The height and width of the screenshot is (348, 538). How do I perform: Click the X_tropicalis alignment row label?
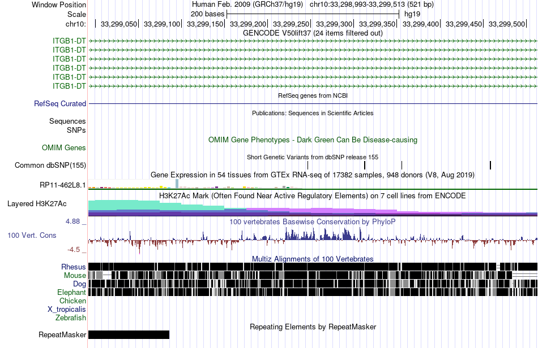coord(67,310)
